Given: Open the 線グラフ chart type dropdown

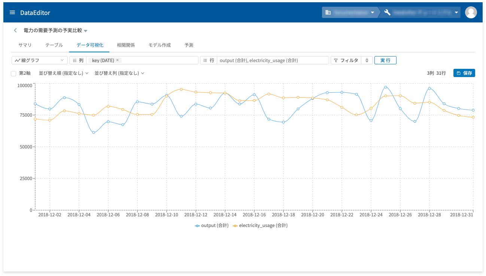Looking at the screenshot, I should [x=40, y=60].
